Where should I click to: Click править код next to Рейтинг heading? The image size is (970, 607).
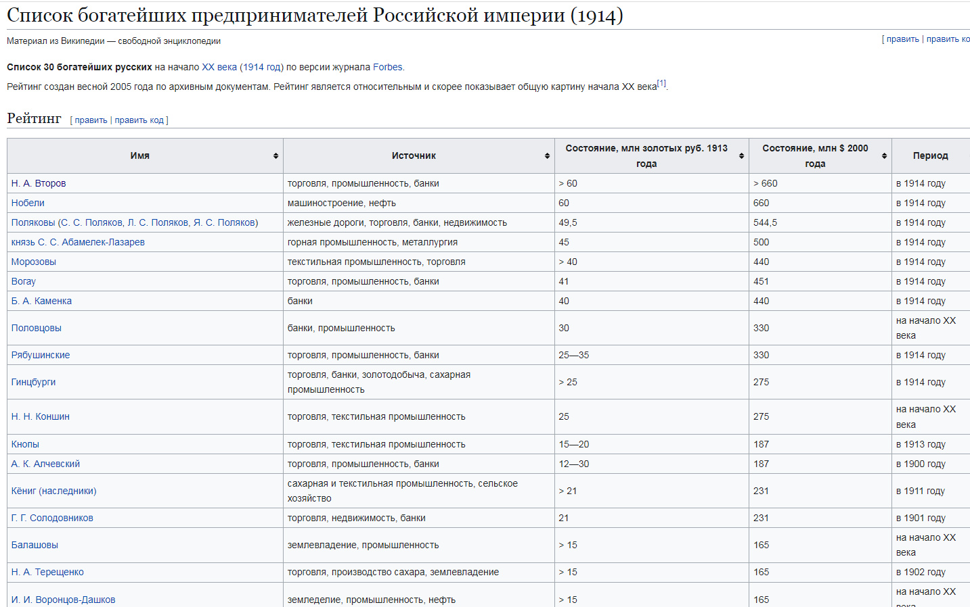(x=139, y=120)
